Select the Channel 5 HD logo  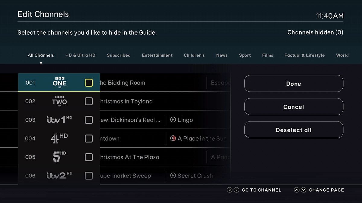(59, 157)
